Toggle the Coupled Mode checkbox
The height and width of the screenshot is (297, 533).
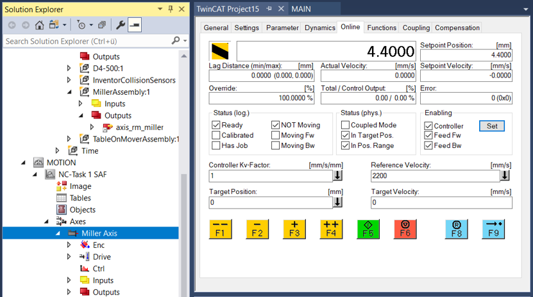(345, 125)
